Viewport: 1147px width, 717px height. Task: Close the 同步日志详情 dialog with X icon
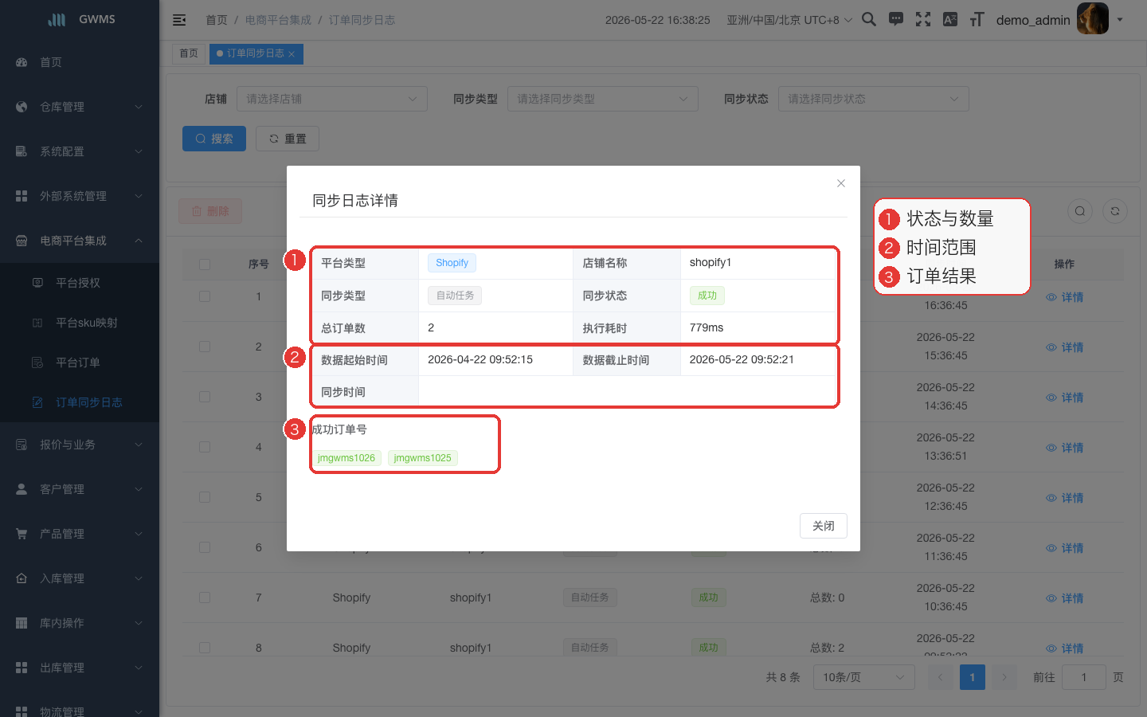point(841,183)
